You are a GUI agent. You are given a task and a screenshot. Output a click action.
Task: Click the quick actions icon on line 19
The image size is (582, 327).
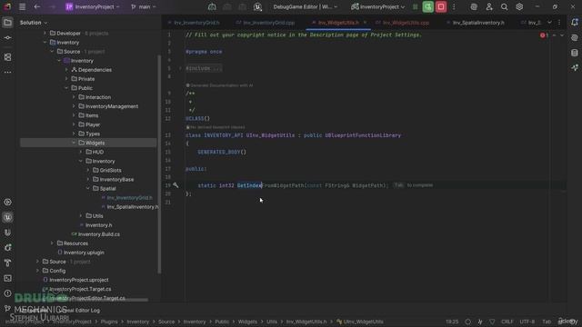(x=176, y=184)
